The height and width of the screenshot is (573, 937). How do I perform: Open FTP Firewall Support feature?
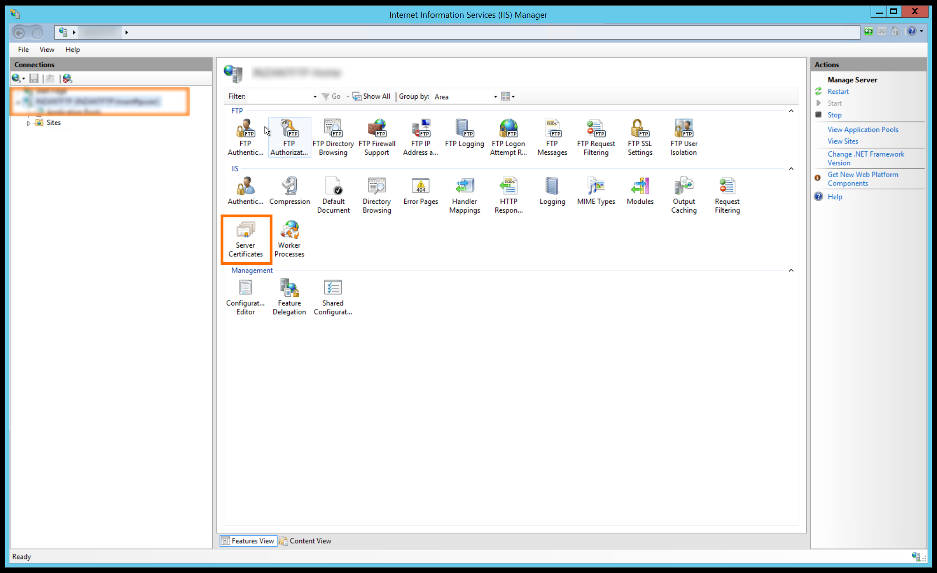point(377,137)
